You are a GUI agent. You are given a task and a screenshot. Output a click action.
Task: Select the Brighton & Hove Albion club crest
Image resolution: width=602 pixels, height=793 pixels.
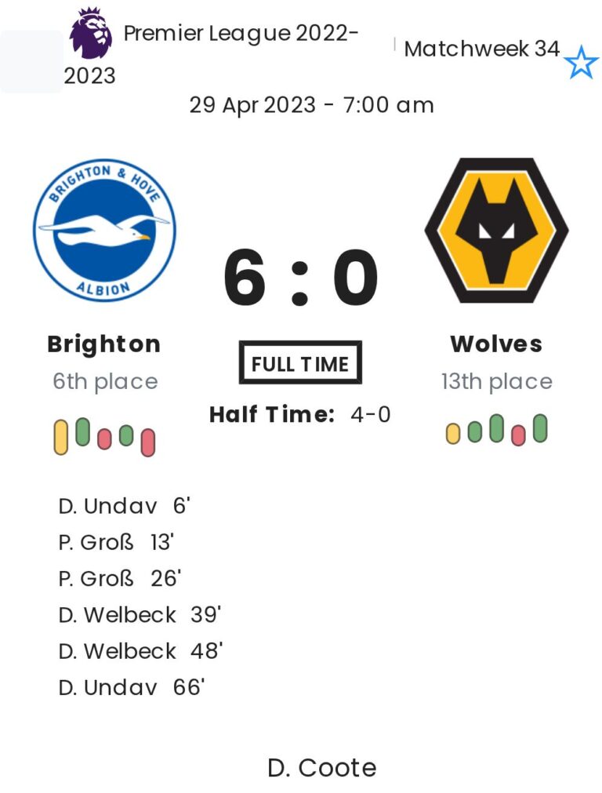coord(104,229)
